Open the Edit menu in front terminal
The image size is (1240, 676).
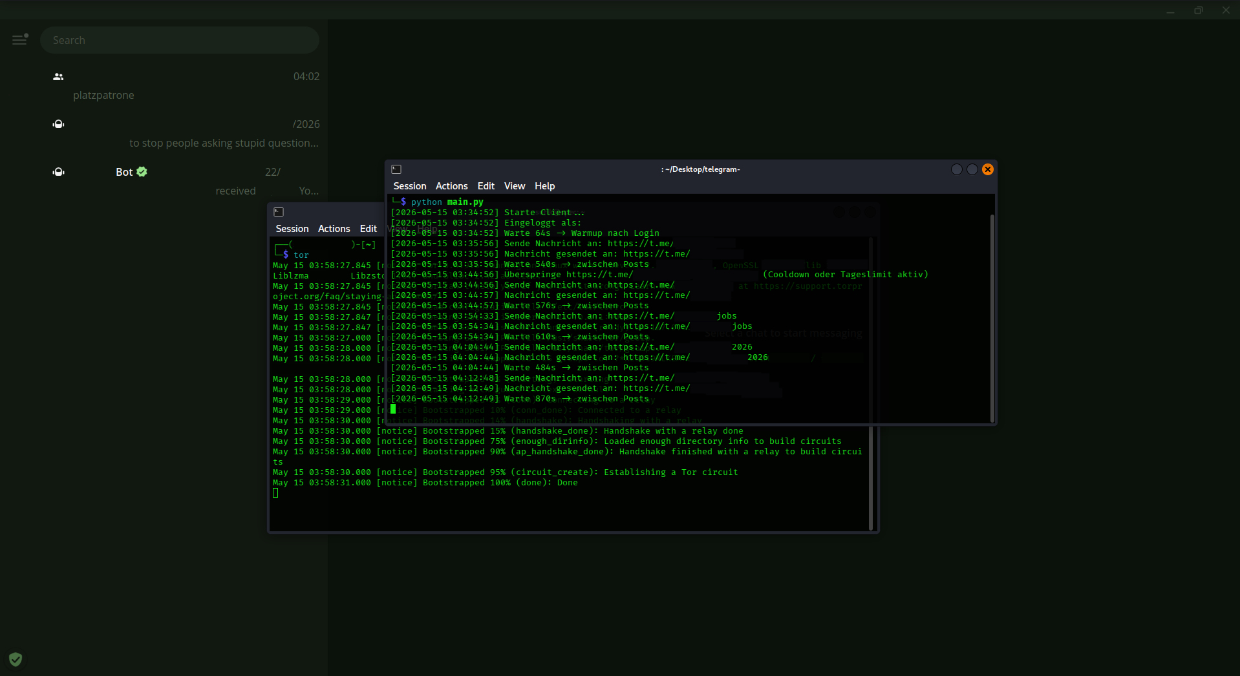[x=486, y=186]
